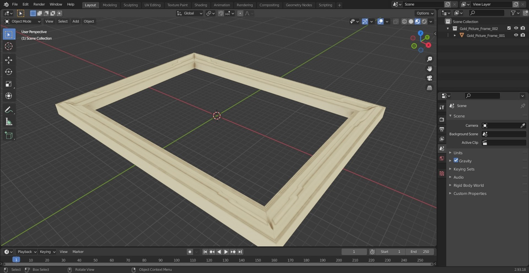Viewport: 529px width, 273px height.
Task: Open the Global transform orientation dropdown
Action: 190,13
